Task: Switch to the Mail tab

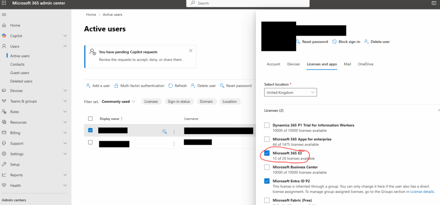Action: point(347,64)
